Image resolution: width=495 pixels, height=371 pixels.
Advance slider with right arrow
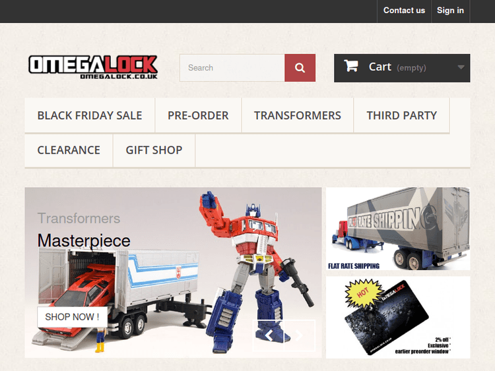tap(300, 335)
